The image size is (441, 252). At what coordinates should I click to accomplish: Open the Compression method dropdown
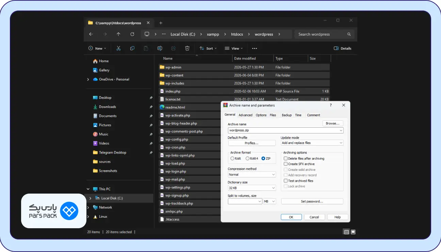click(x=252, y=175)
